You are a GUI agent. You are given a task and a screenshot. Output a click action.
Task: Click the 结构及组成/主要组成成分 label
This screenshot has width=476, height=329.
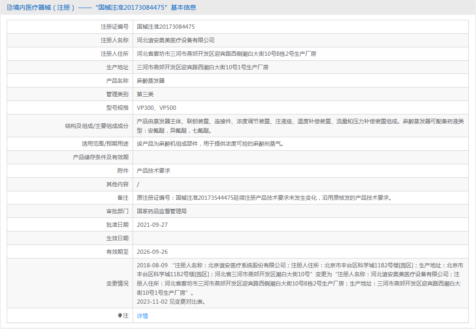pyautogui.click(x=97, y=126)
